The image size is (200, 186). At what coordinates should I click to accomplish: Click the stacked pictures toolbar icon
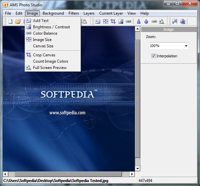point(182,21)
